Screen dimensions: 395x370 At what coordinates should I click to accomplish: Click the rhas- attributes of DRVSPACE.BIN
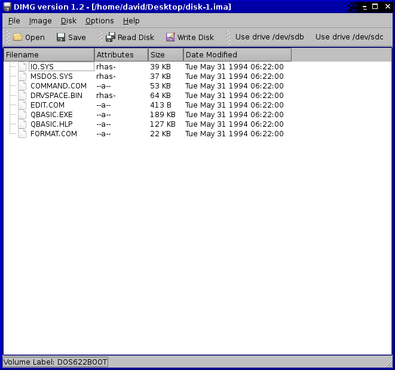pyautogui.click(x=106, y=96)
